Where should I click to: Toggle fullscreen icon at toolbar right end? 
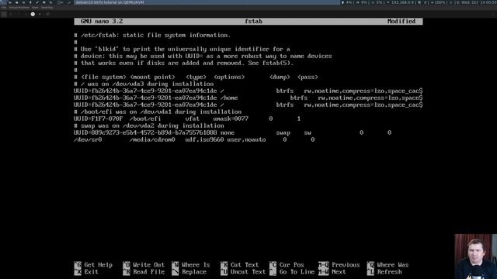[x=494, y=14]
